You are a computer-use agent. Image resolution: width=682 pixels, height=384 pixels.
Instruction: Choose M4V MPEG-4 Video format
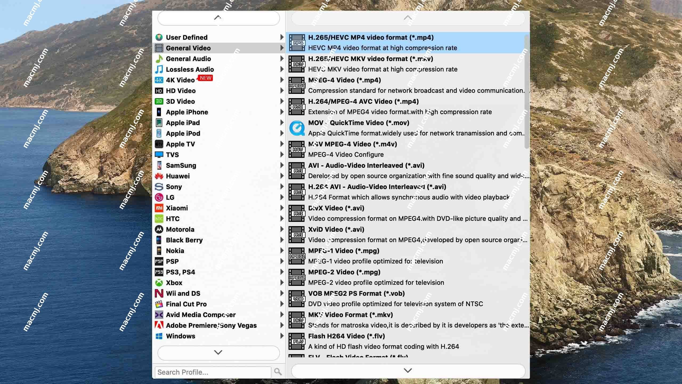click(x=408, y=149)
